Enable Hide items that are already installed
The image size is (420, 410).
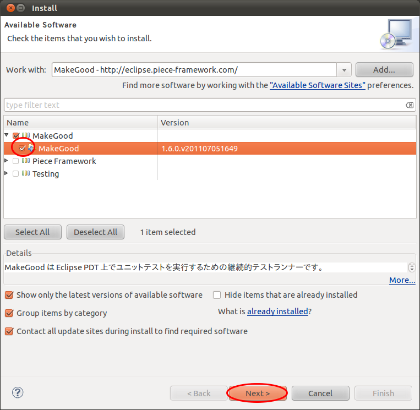point(217,295)
